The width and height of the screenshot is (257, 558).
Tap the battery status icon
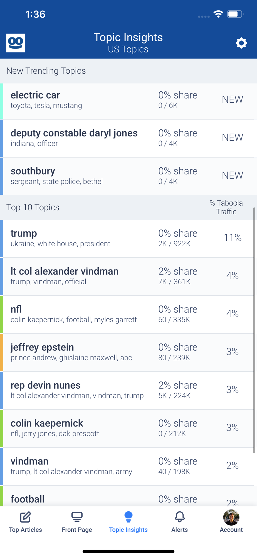click(x=235, y=14)
